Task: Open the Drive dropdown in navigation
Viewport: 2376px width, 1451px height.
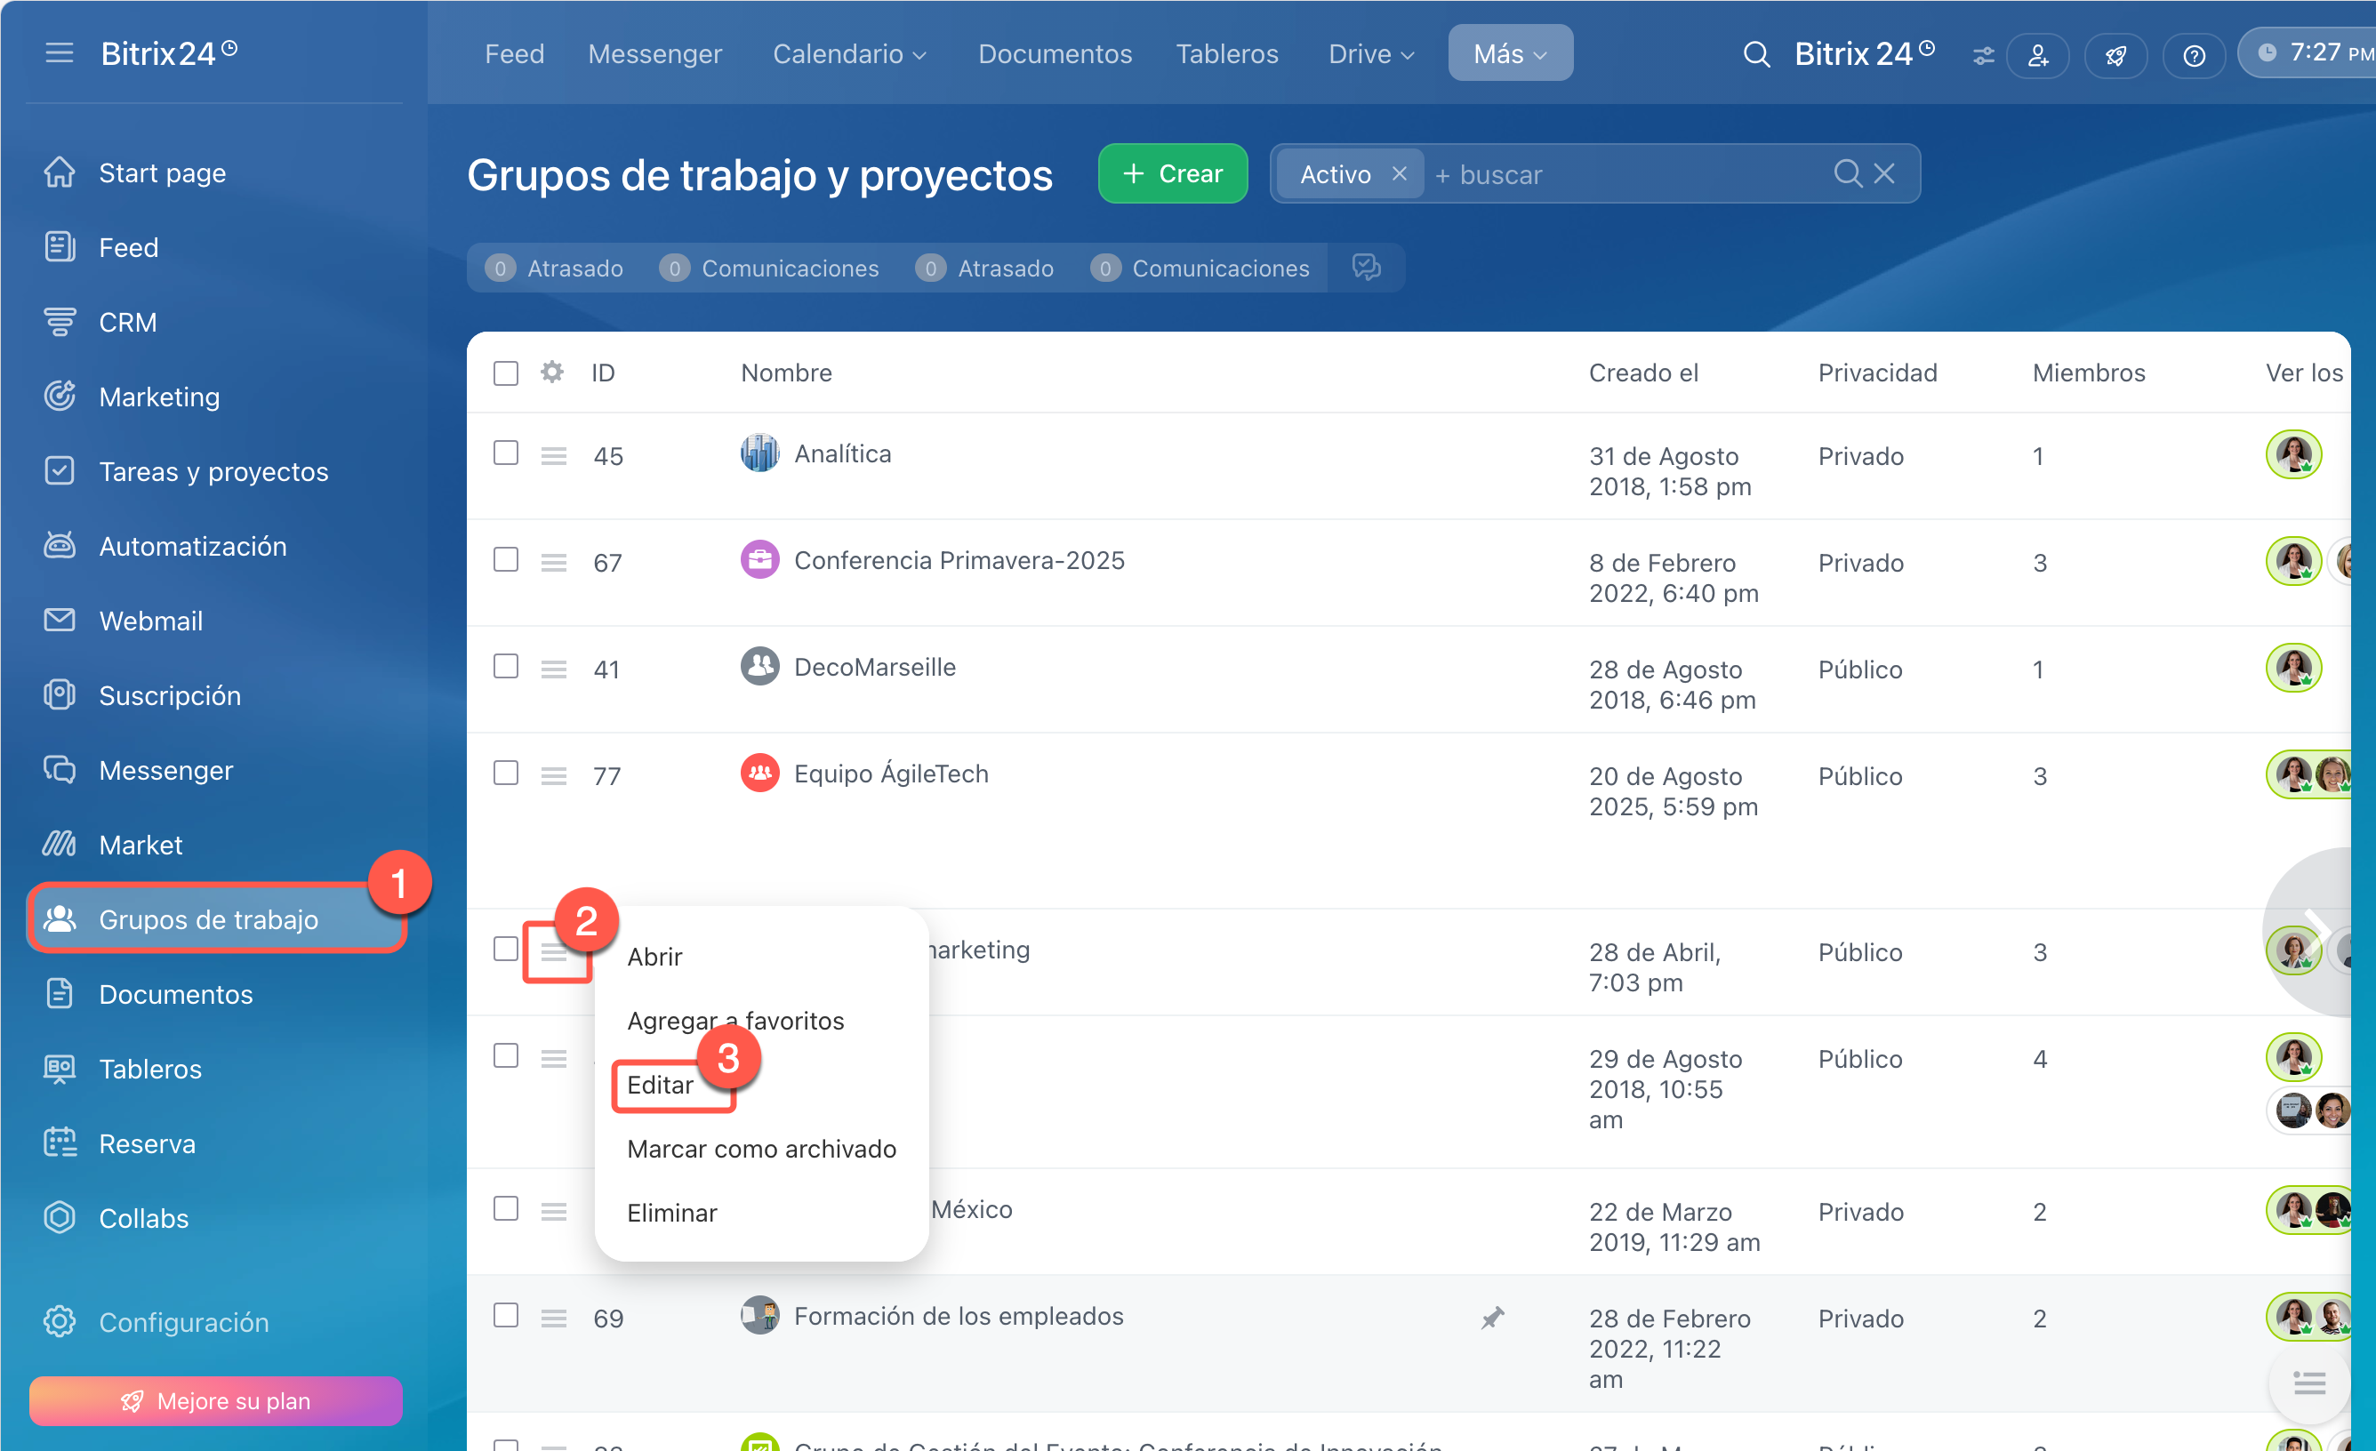Action: pos(1370,54)
